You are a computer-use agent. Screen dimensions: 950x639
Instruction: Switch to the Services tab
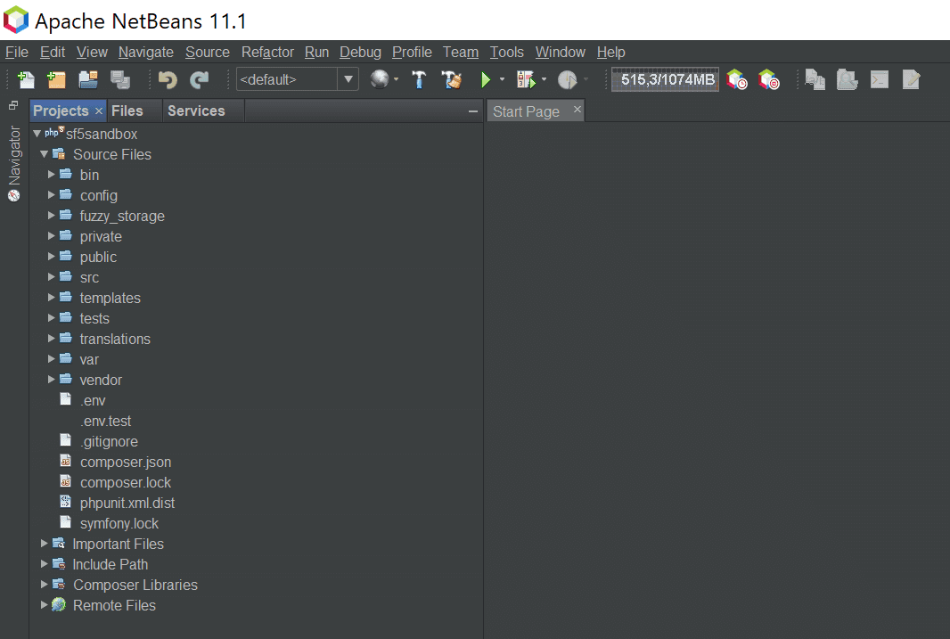click(196, 111)
